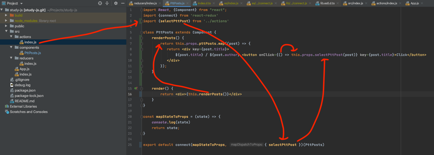Open PttPosts.js in the project tree
The height and width of the screenshot is (155, 434).
[32, 53]
